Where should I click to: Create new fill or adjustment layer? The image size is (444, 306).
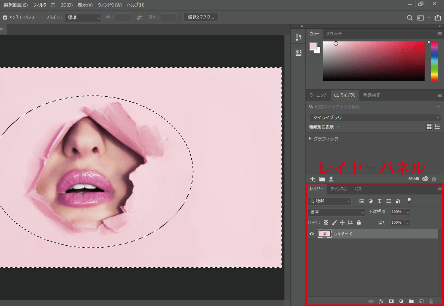tap(401, 301)
